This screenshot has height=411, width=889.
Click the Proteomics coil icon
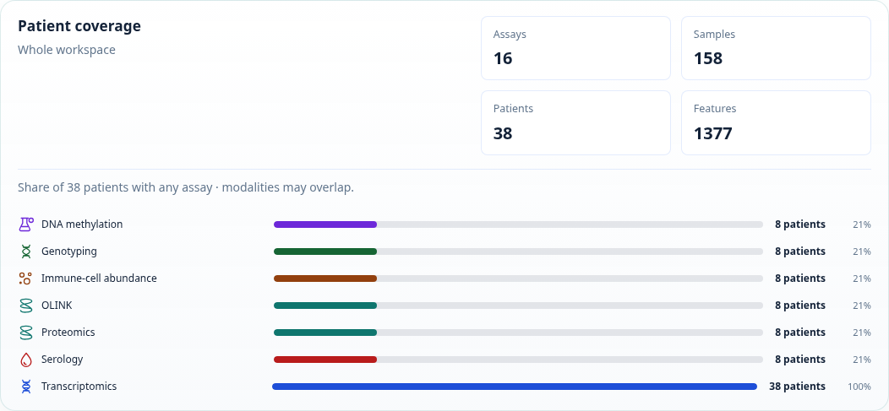(x=26, y=333)
